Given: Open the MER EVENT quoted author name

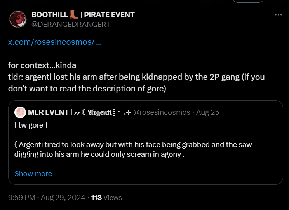Looking at the screenshot, I should (x=48, y=112).
